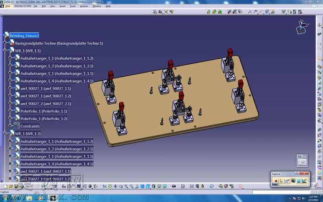The image size is (323, 202).
Task: Click the camera icon in bottom toolbar
Action: click(x=173, y=186)
